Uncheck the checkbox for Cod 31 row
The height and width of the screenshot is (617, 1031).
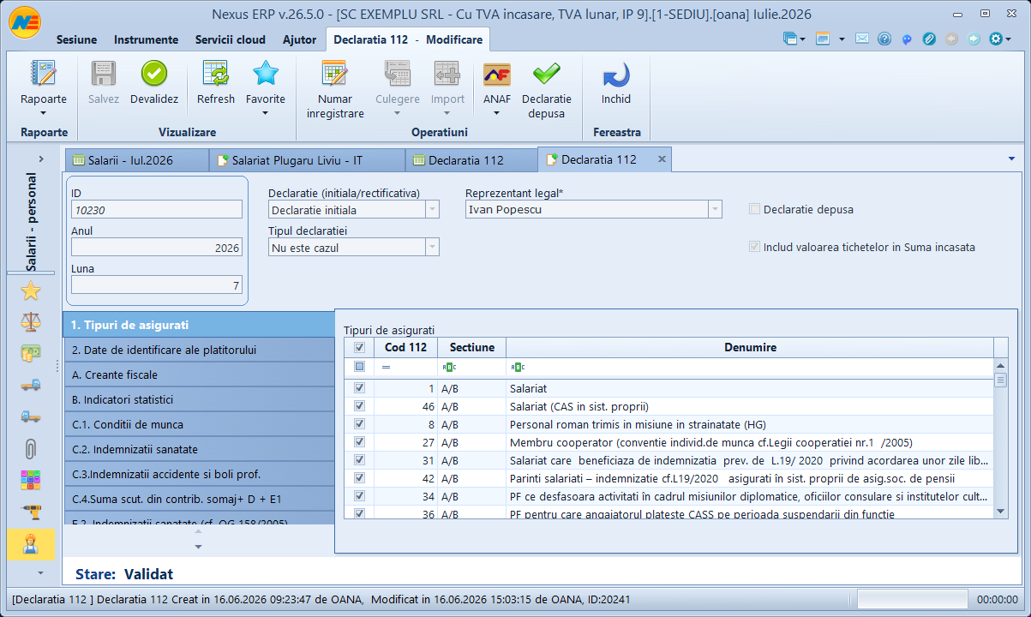click(x=360, y=460)
